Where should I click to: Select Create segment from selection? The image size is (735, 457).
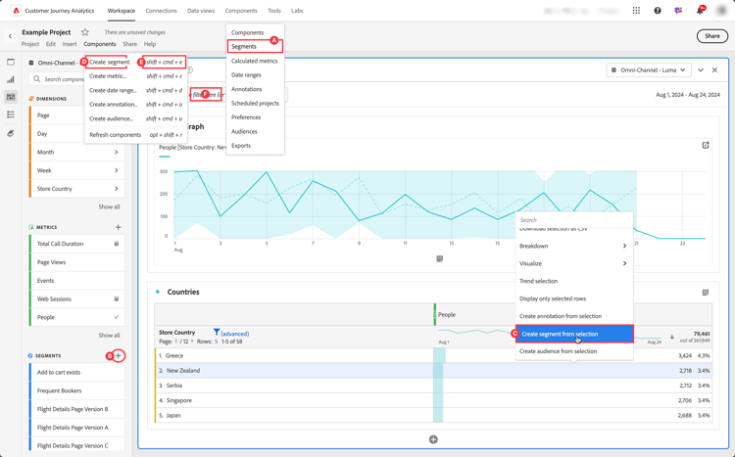pyautogui.click(x=574, y=334)
